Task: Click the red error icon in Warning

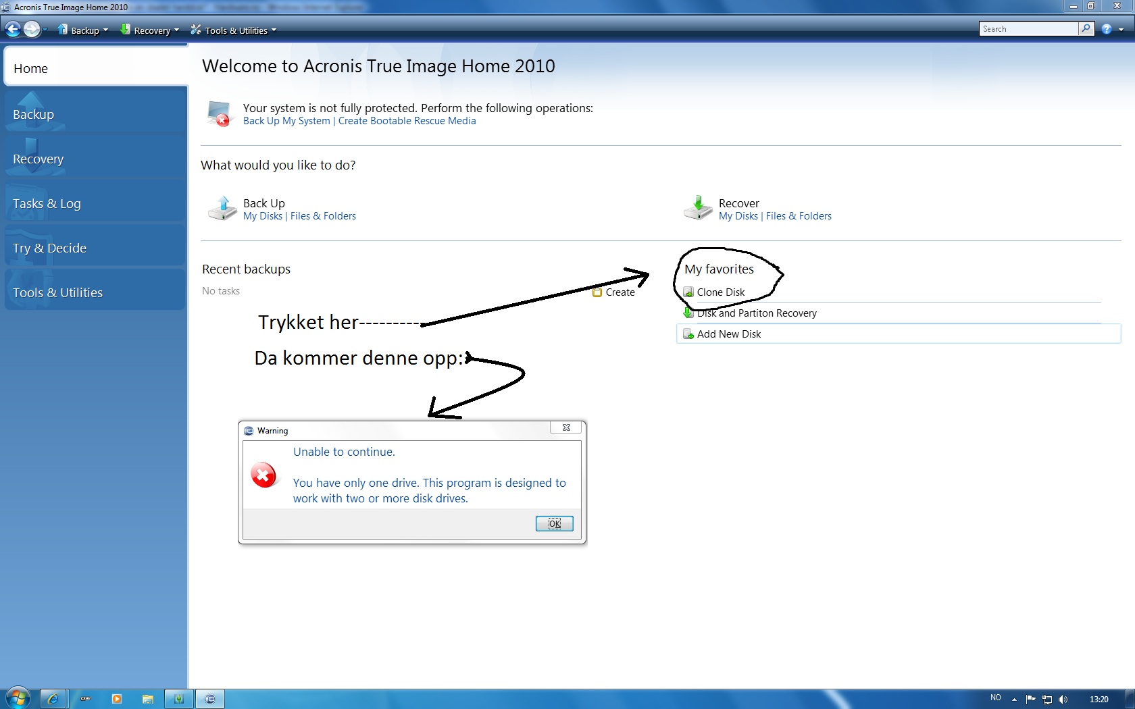Action: 263,475
